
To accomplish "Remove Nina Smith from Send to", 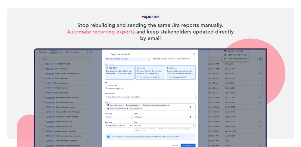I will [141, 109].
